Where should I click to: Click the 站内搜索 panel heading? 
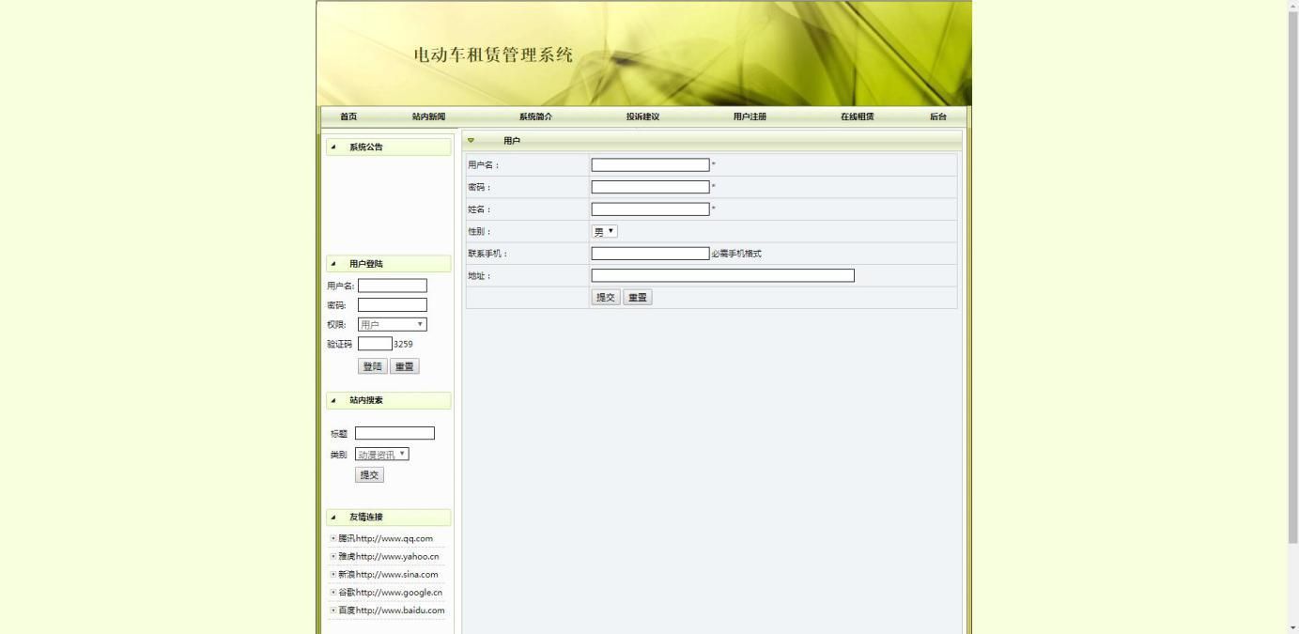point(366,400)
